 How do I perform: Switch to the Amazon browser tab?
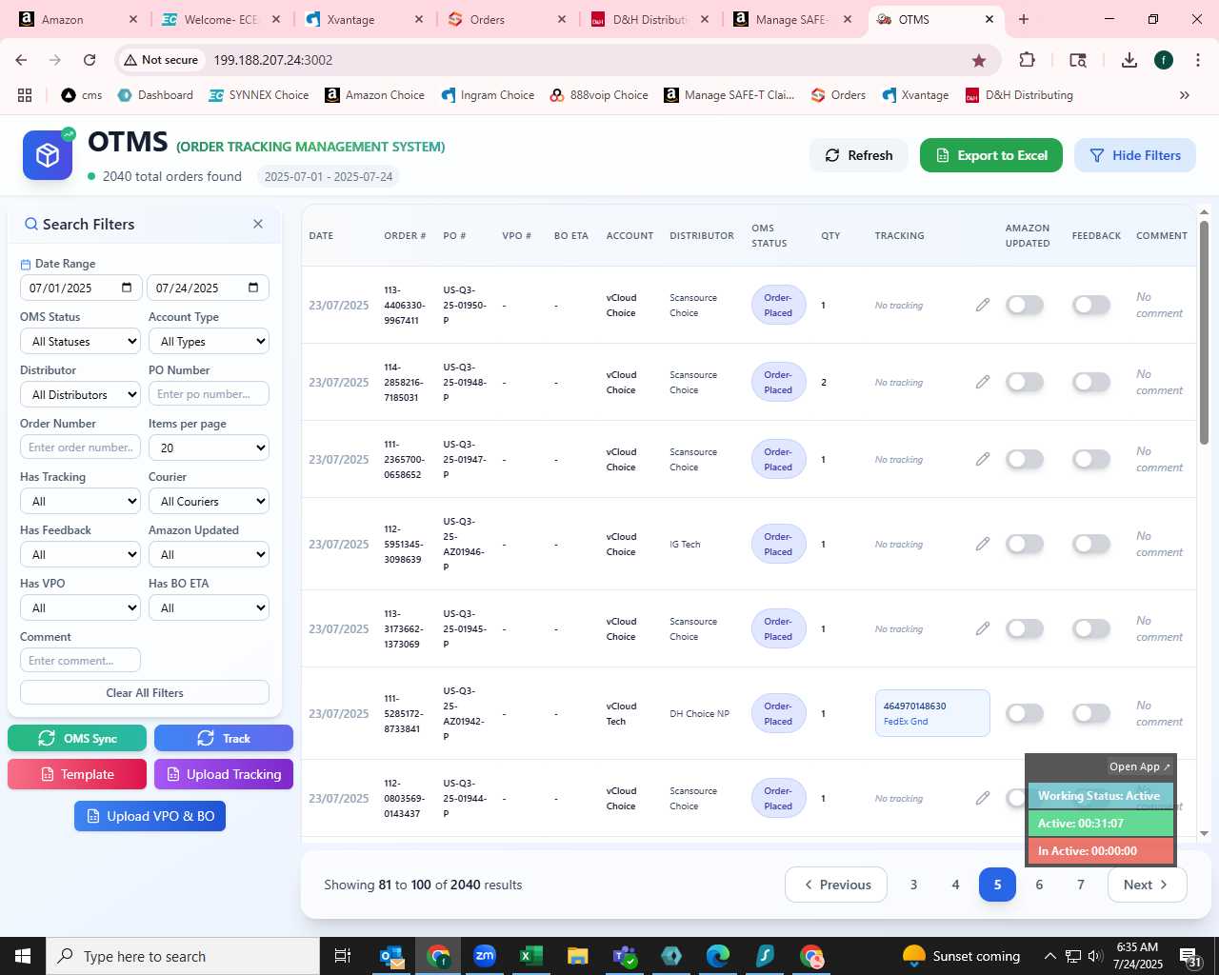[x=76, y=19]
